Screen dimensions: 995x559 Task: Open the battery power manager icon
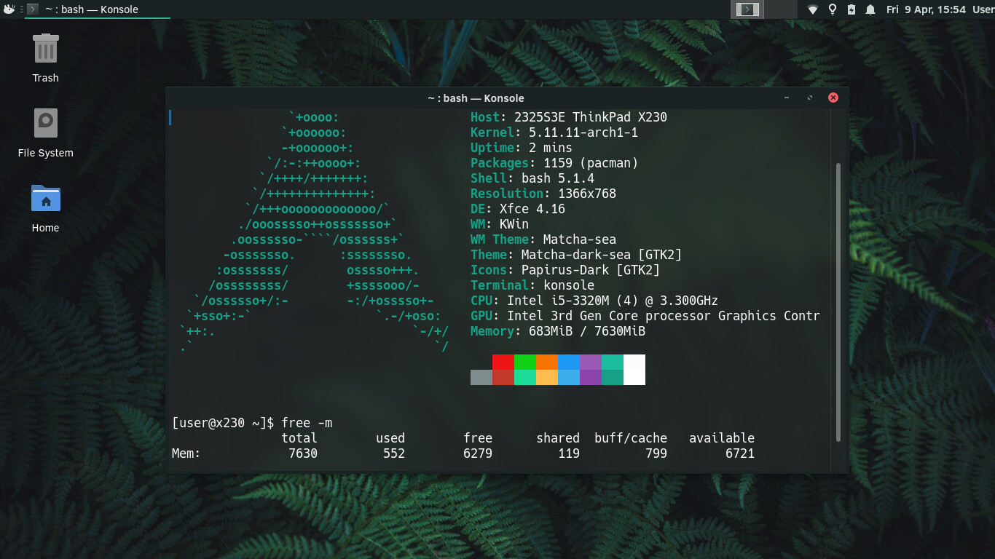(852, 9)
